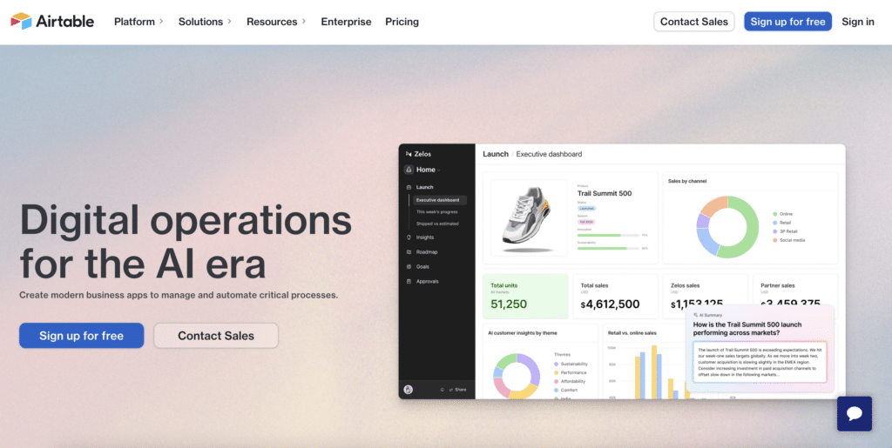This screenshot has height=448, width=892.
Task: Select Launch in the dashboard sidebar
Action: [424, 187]
